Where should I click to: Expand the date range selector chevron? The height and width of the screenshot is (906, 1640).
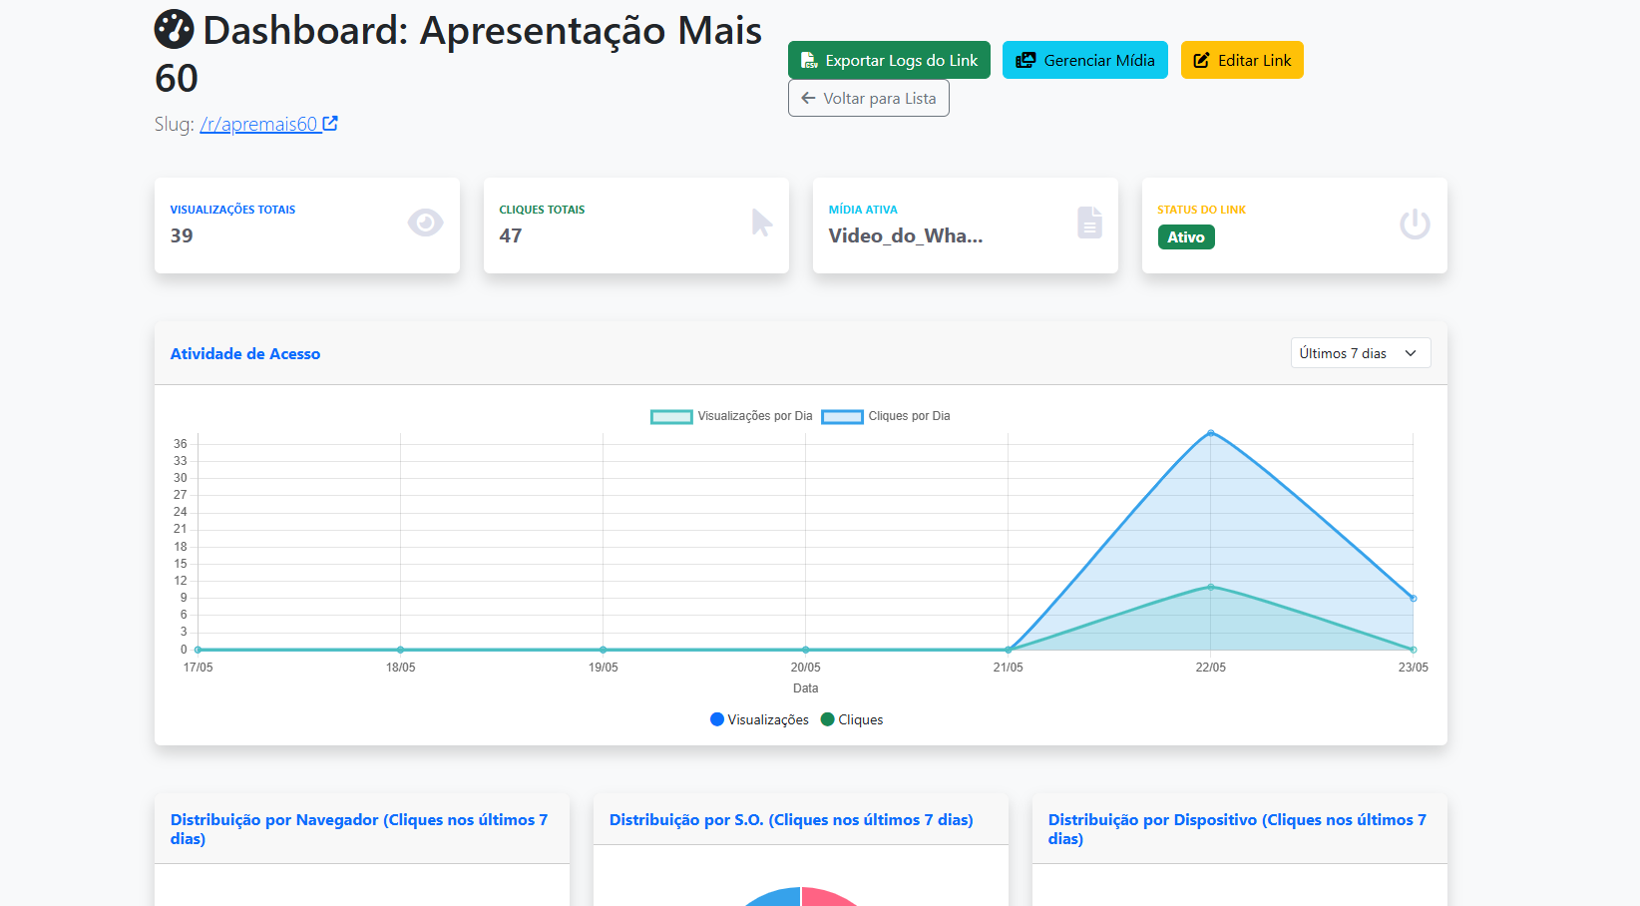[x=1411, y=352]
